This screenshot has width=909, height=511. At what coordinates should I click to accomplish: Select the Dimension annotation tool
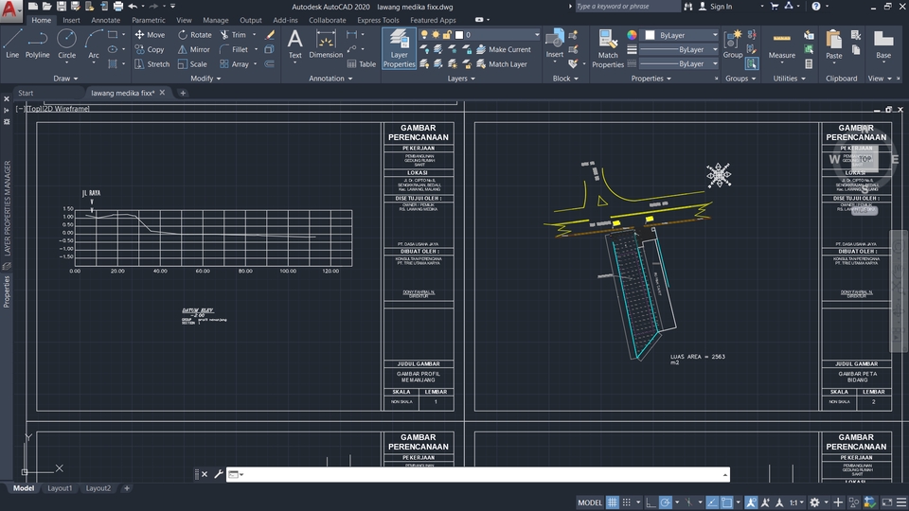(x=326, y=44)
